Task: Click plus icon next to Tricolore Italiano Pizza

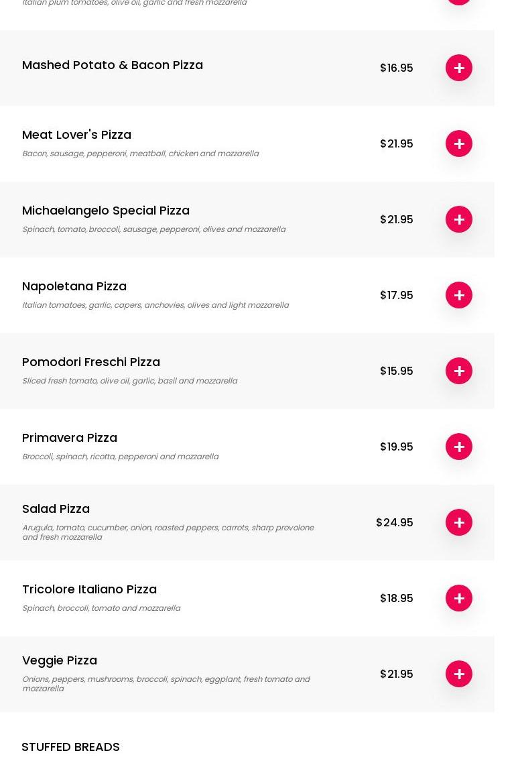Action: 459,598
